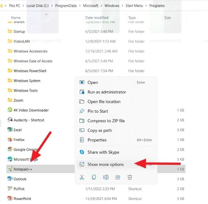Select Pin to Start
The height and width of the screenshot is (204, 208).
click(116, 111)
